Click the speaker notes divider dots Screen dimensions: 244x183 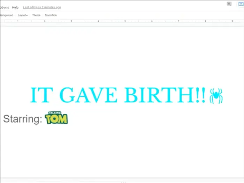pos(123,182)
